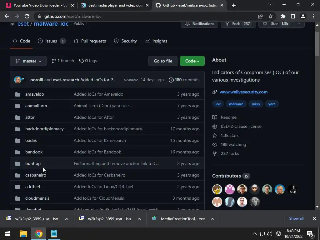Bookmark this page with star icon

(271, 16)
